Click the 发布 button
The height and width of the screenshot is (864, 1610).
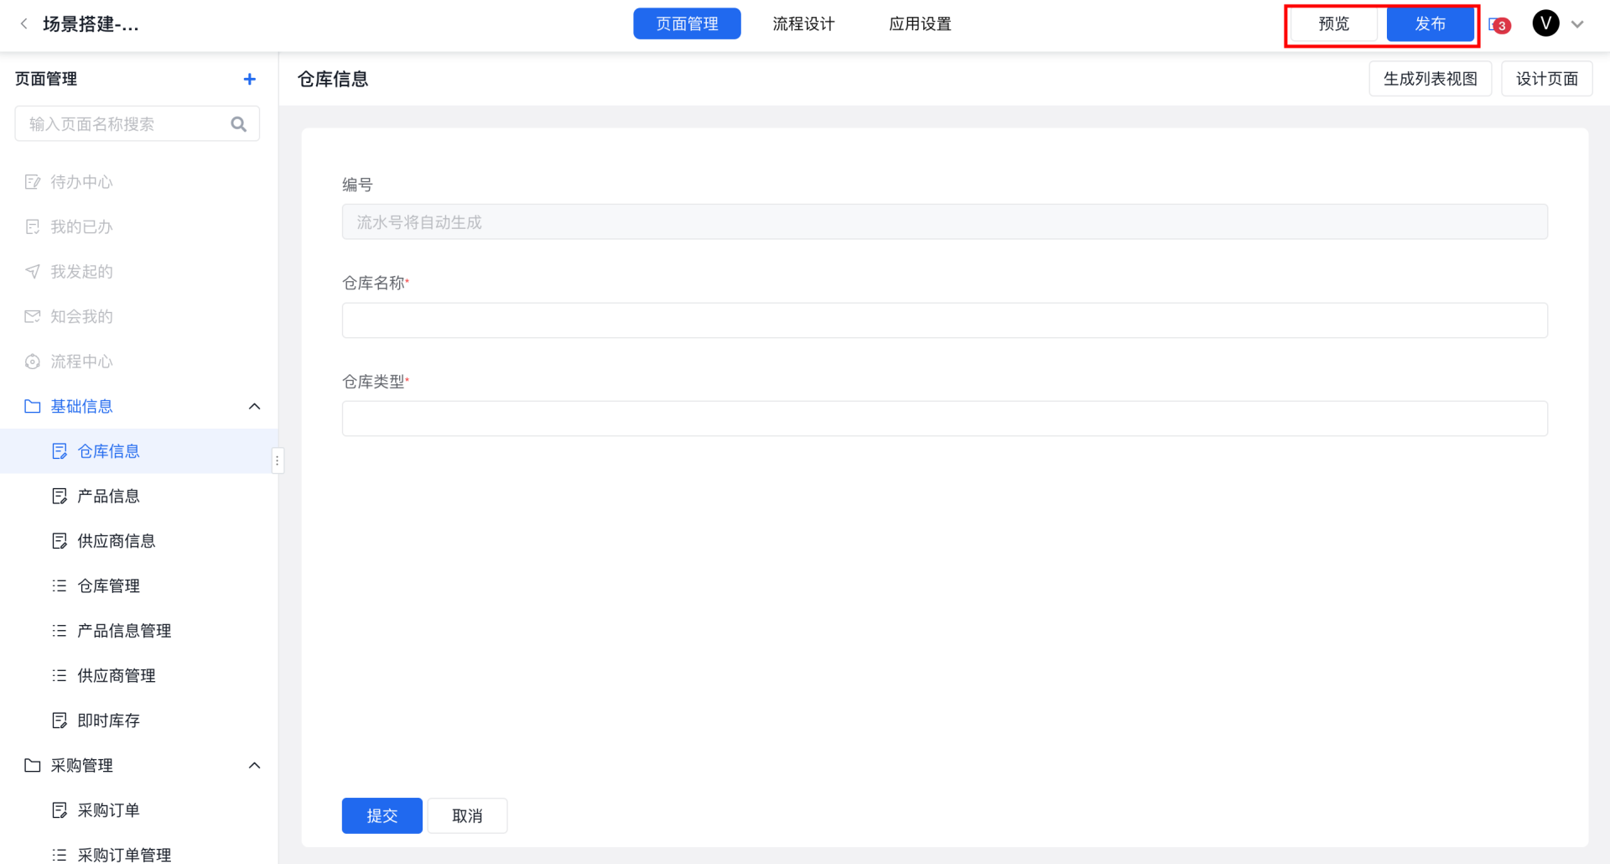coord(1430,24)
